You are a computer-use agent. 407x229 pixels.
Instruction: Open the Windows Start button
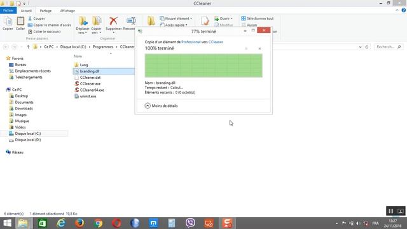(7, 223)
